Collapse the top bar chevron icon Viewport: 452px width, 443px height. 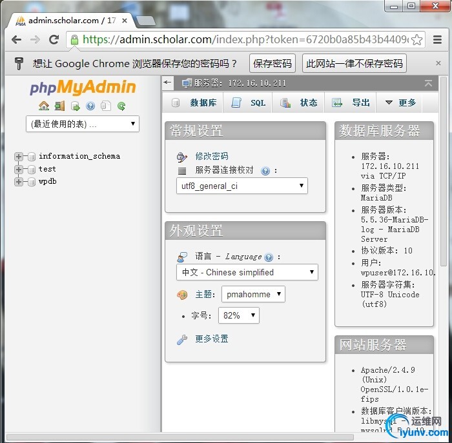coord(428,83)
